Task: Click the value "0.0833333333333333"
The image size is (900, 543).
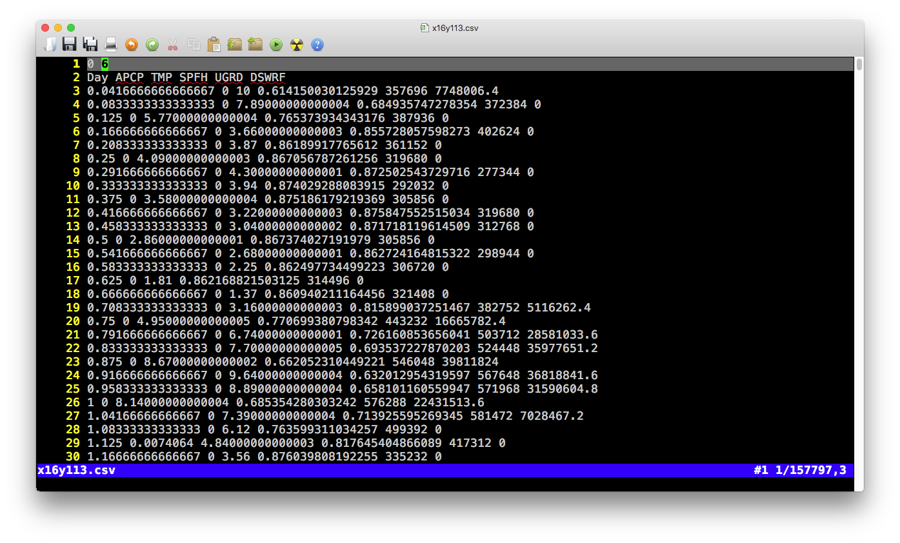Action: (x=151, y=104)
